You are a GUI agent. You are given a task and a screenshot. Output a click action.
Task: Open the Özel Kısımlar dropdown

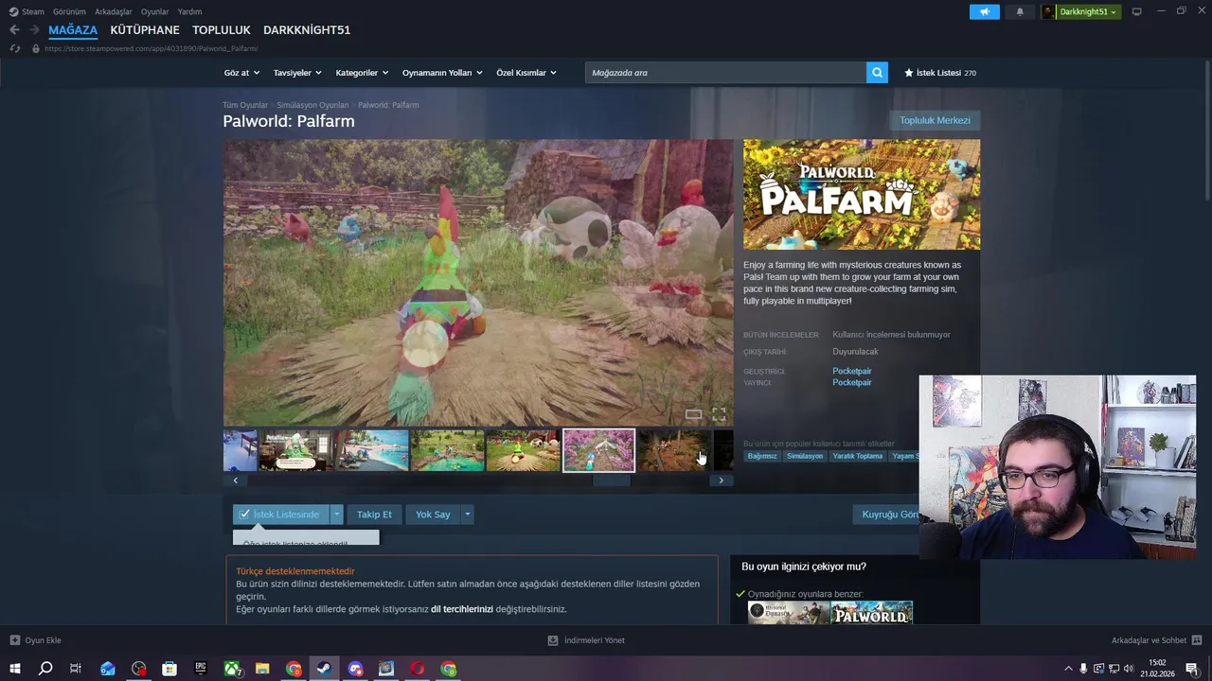point(526,73)
